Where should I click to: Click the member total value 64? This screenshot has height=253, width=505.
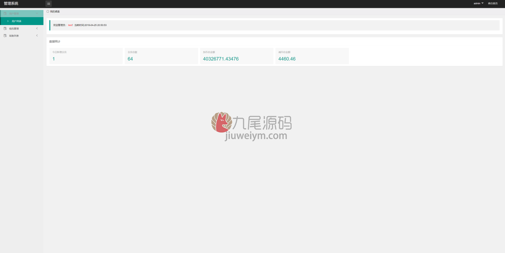(130, 59)
